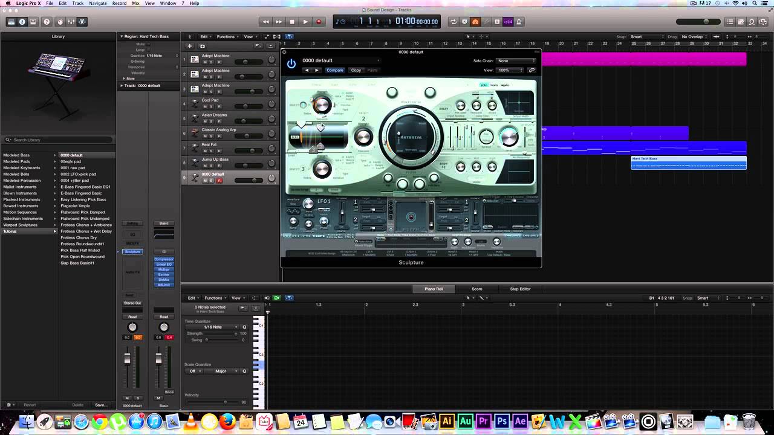Image resolution: width=774 pixels, height=435 pixels.
Task: Open the Snap Smart dropdown
Action: click(x=646, y=37)
